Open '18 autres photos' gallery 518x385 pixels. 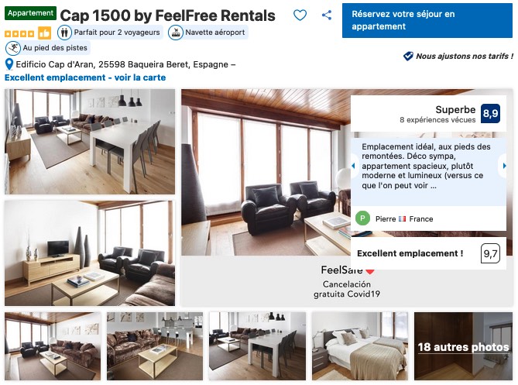pos(463,347)
